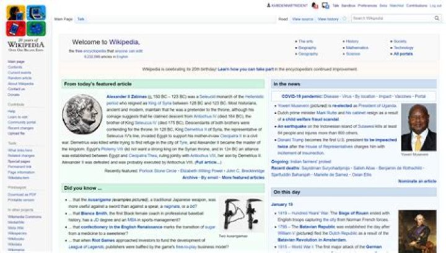Open the notices tray icon
This screenshot has height=253, width=446.
(325, 6)
